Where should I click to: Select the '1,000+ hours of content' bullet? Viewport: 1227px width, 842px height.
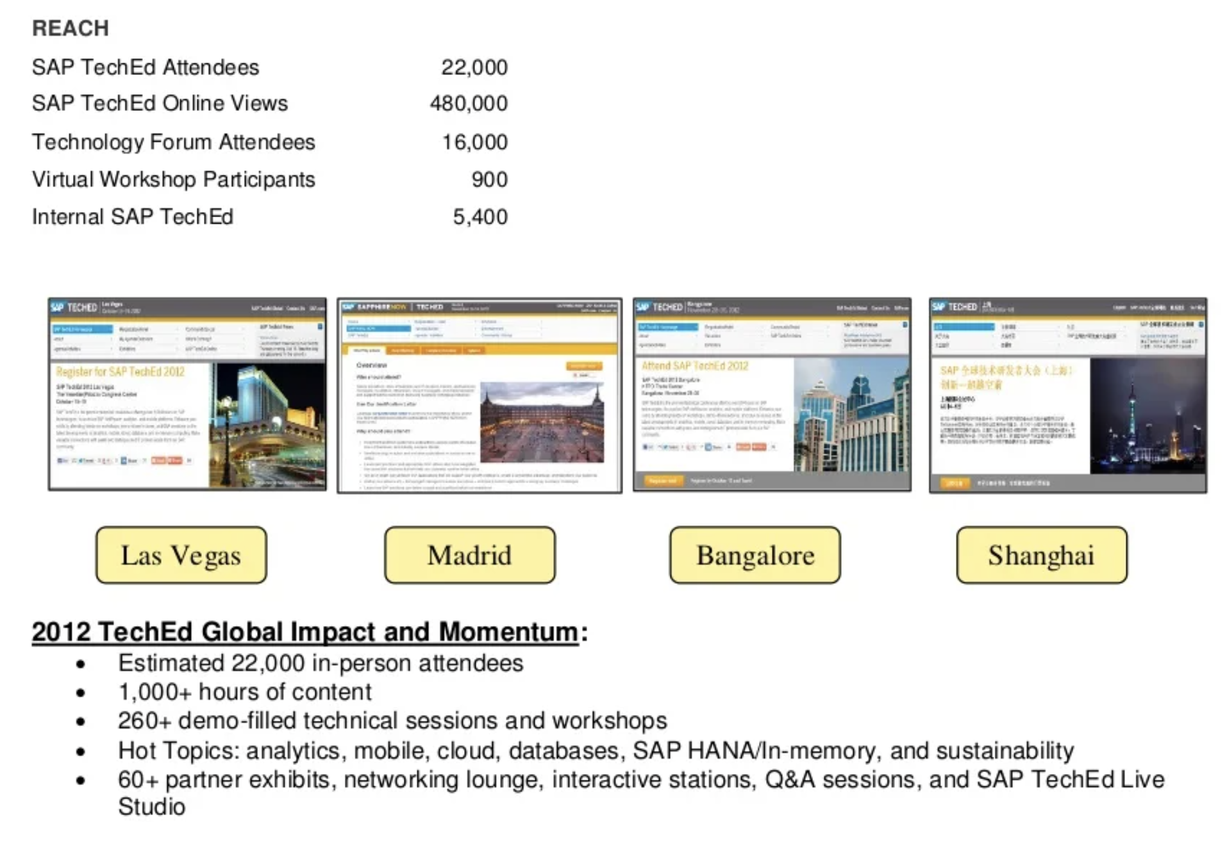point(245,692)
